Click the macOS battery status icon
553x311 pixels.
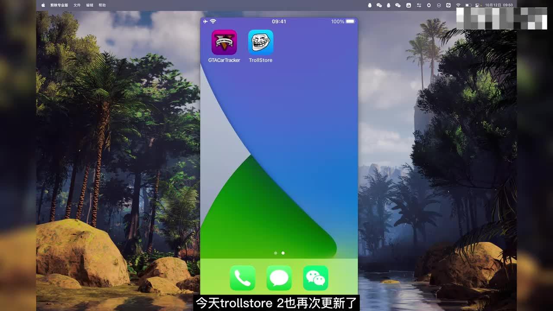[x=468, y=5]
